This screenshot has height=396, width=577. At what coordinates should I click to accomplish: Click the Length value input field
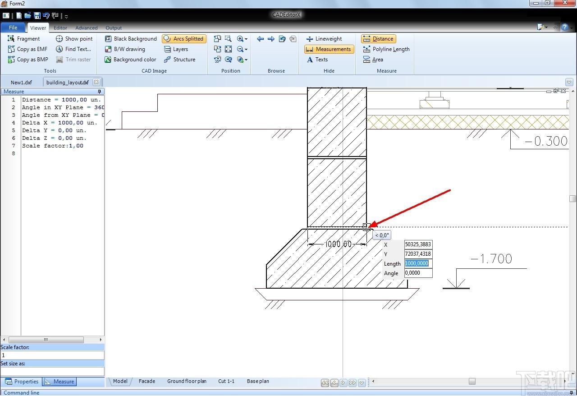tap(418, 263)
